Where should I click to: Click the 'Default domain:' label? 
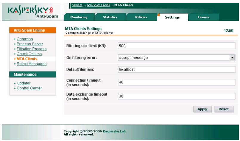(80, 69)
